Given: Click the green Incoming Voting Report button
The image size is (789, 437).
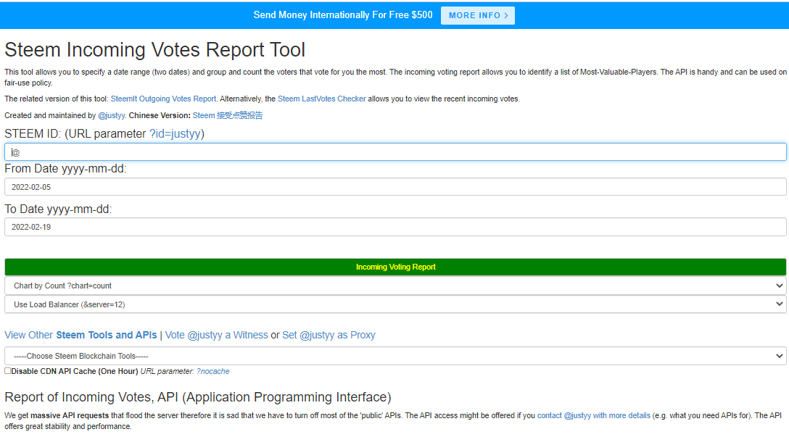Looking at the screenshot, I should click(x=395, y=267).
